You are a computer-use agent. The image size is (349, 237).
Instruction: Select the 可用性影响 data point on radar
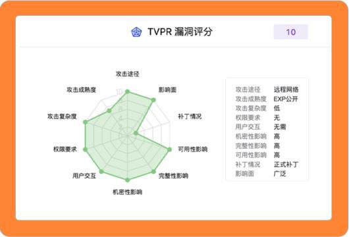click(x=169, y=149)
